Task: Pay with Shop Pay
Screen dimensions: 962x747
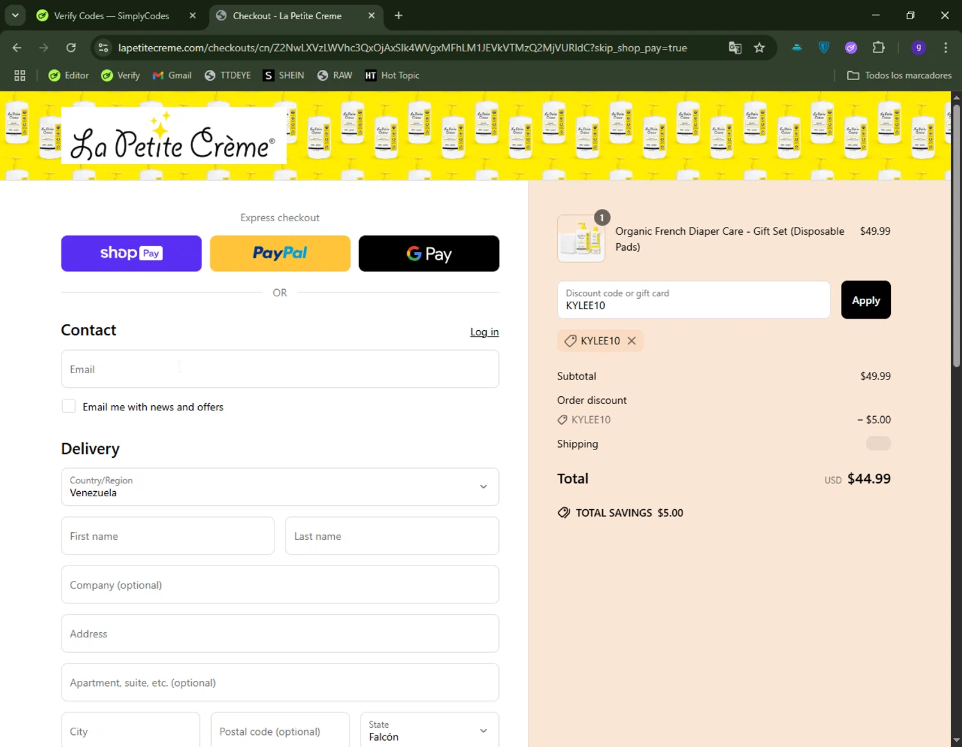Action: pyautogui.click(x=131, y=253)
